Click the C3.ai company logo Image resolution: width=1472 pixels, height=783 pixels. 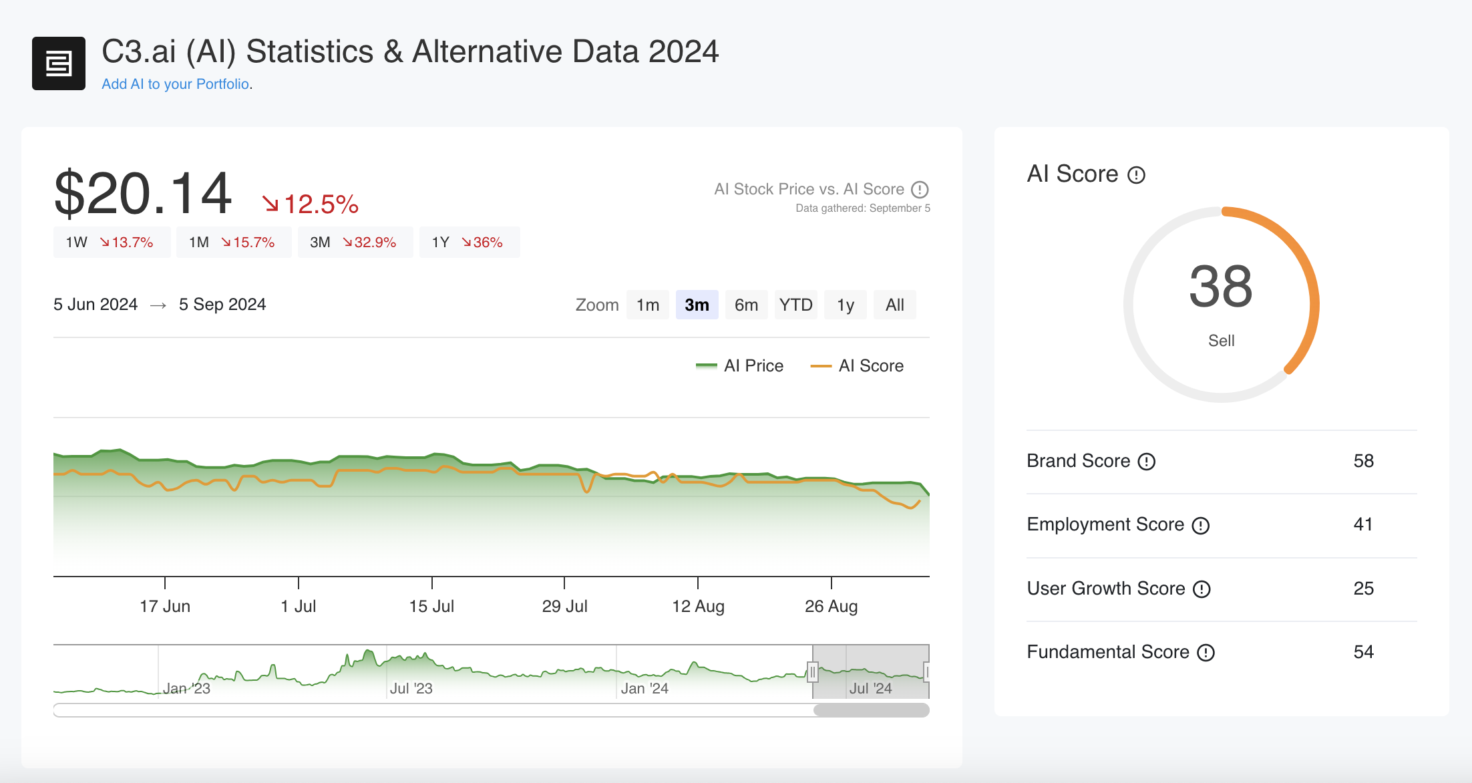[59, 63]
